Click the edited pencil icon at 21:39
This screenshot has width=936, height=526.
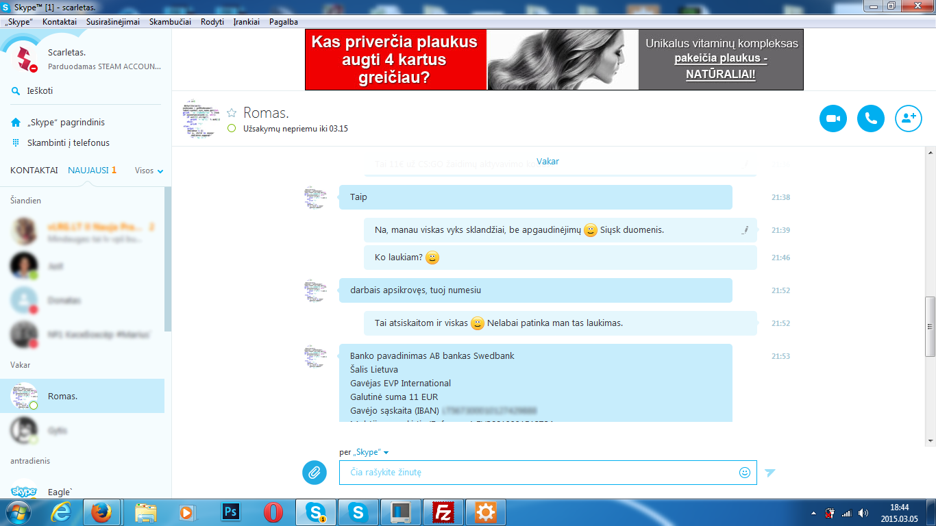pyautogui.click(x=744, y=230)
